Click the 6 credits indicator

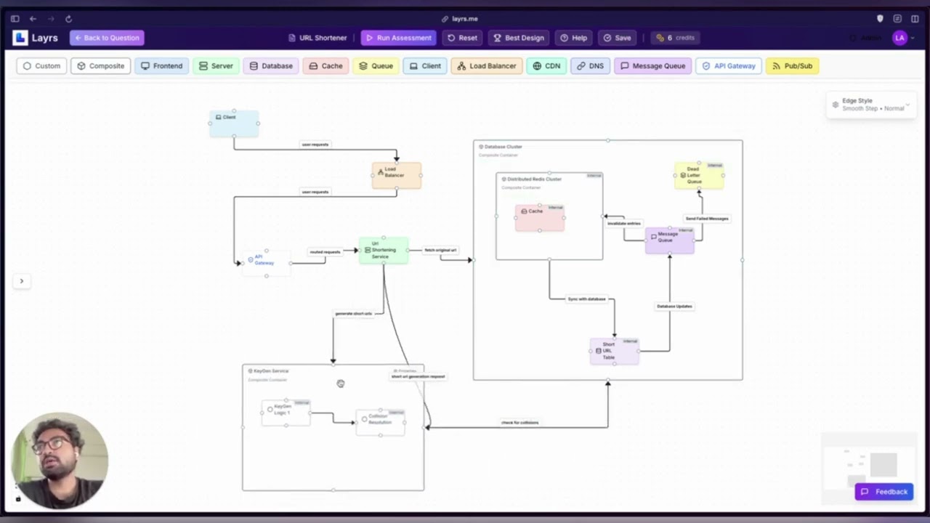[x=675, y=38]
